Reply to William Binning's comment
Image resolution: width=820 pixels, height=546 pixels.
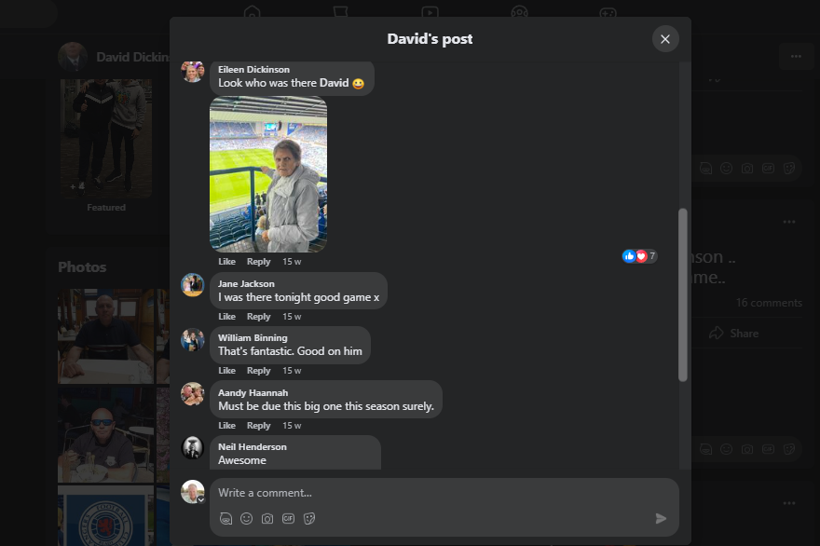click(x=259, y=370)
